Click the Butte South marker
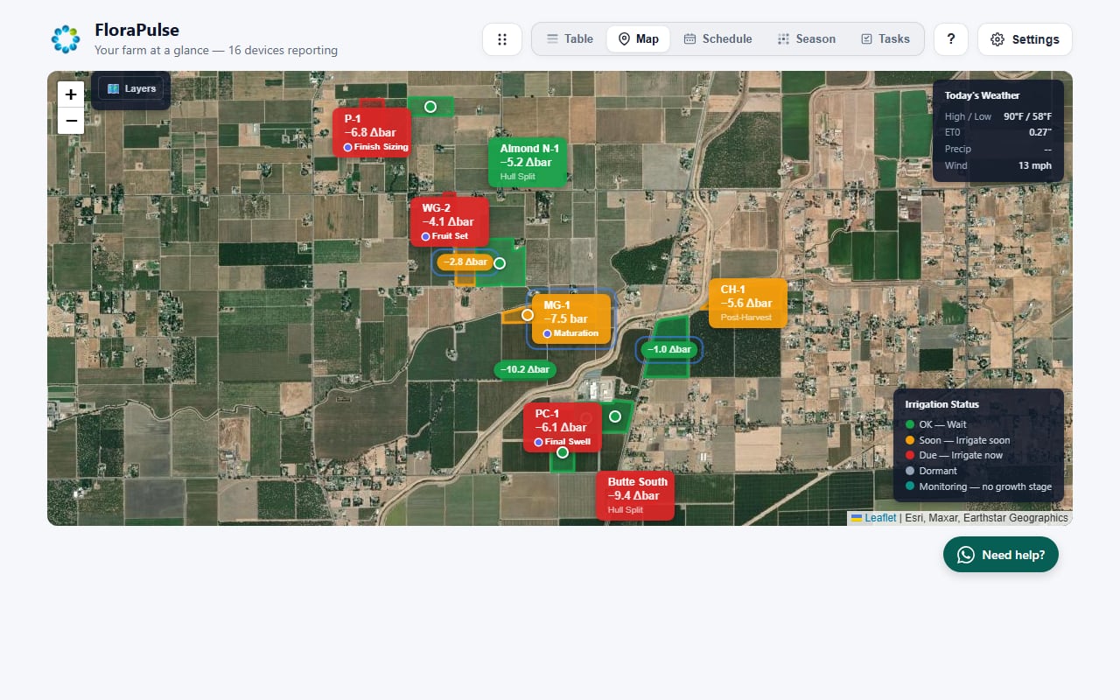The width and height of the screenshot is (1120, 700). pos(635,495)
